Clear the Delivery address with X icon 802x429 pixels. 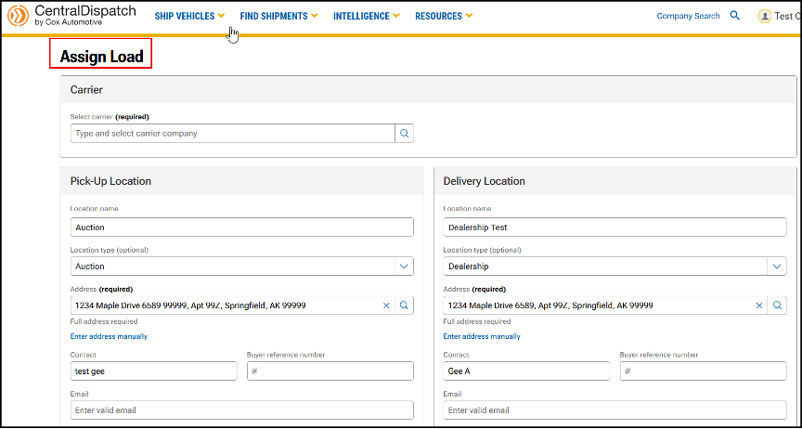click(x=759, y=305)
